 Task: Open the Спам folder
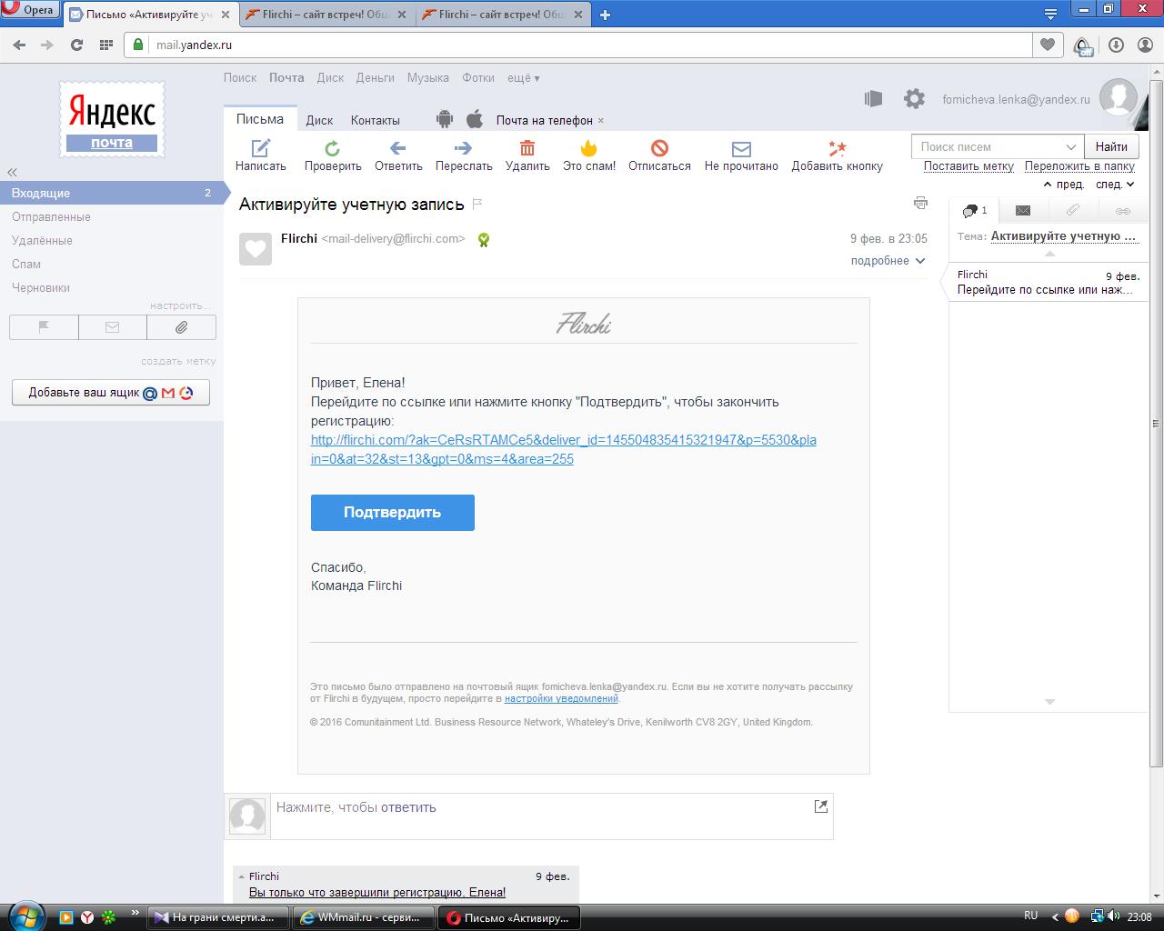(26, 265)
